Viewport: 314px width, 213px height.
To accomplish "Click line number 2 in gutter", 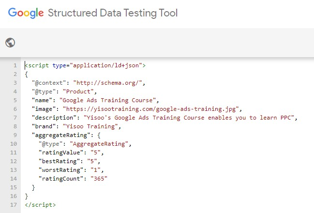I will (15, 74).
